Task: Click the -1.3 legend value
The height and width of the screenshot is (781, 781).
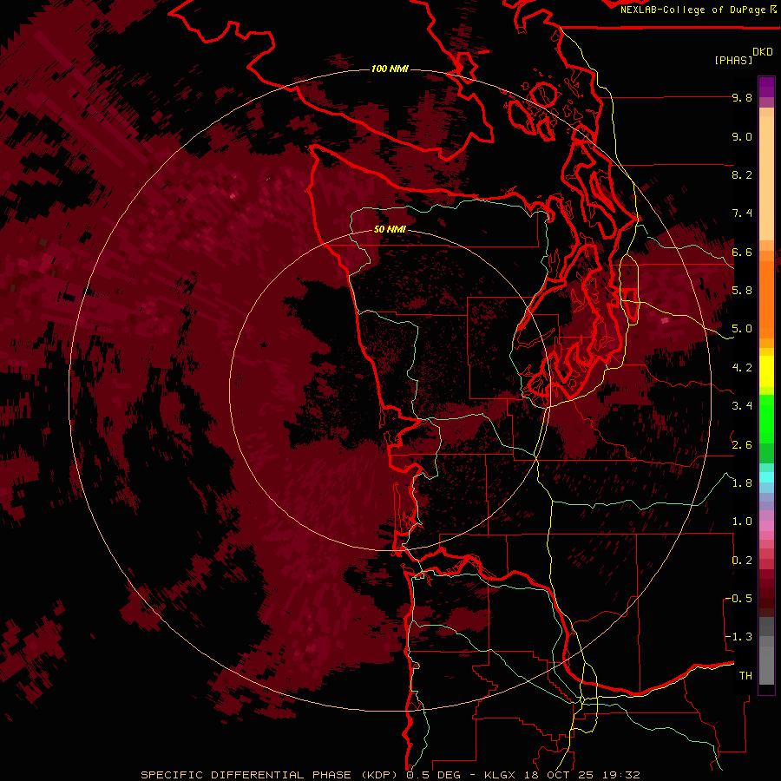Action: click(x=738, y=637)
